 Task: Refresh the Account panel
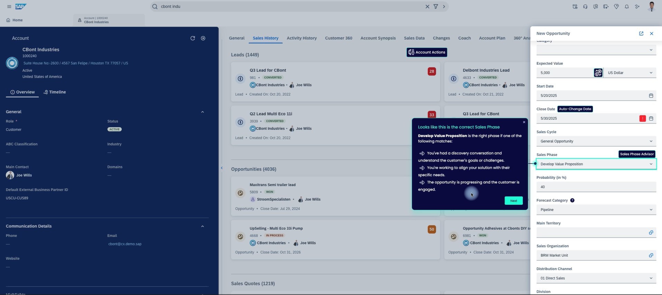[x=193, y=38]
